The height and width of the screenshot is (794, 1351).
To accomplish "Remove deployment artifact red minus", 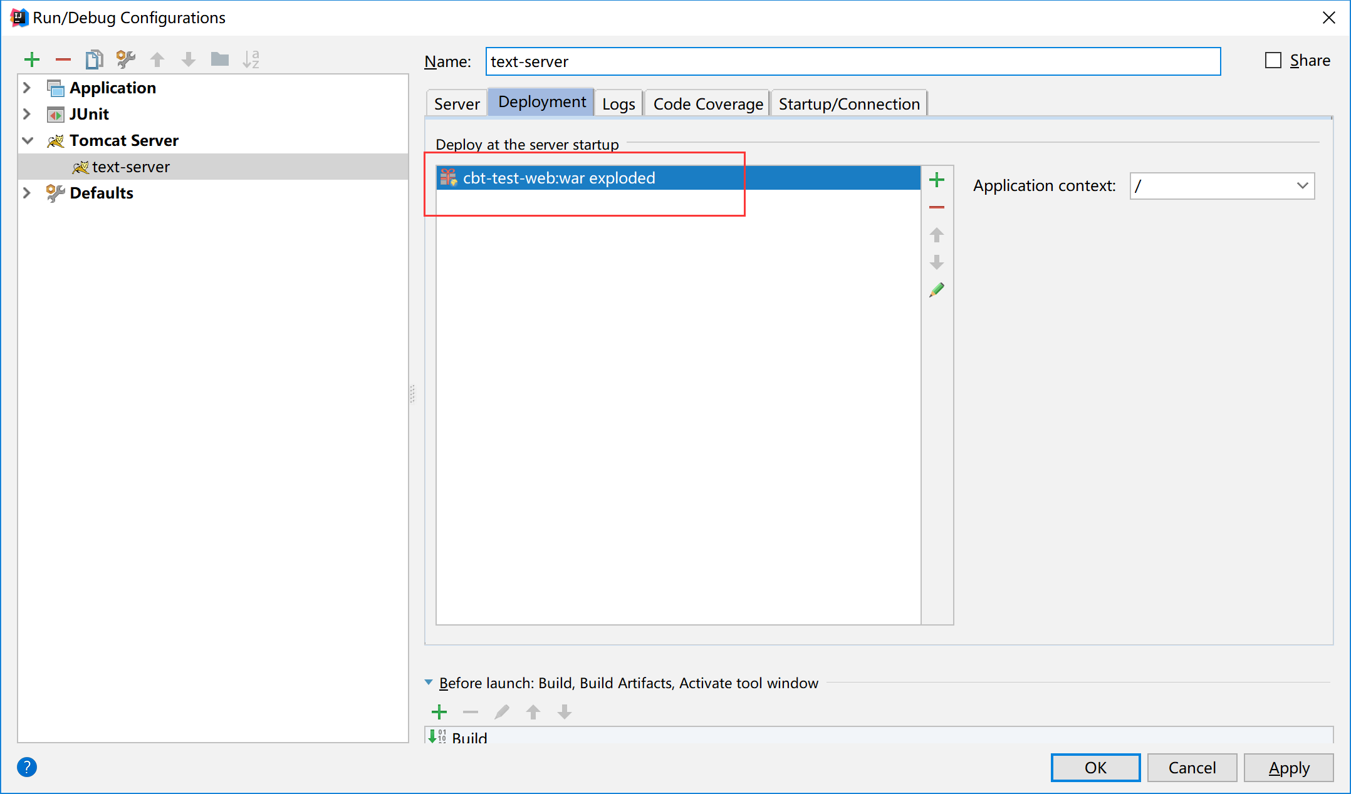I will point(937,207).
